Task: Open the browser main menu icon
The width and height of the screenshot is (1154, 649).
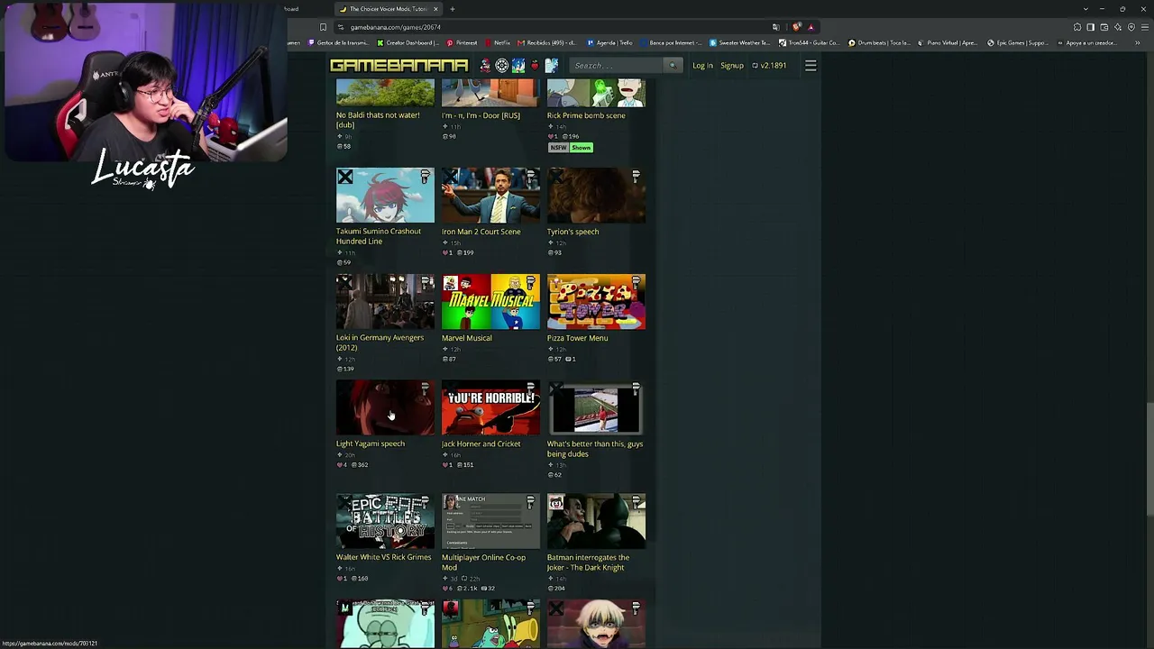Action: click(x=1144, y=27)
